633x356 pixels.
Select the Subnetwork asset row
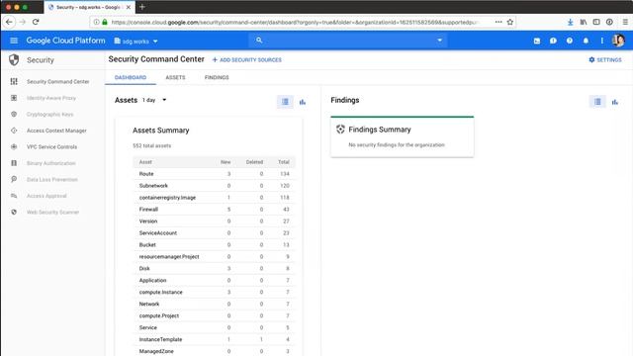coord(214,186)
